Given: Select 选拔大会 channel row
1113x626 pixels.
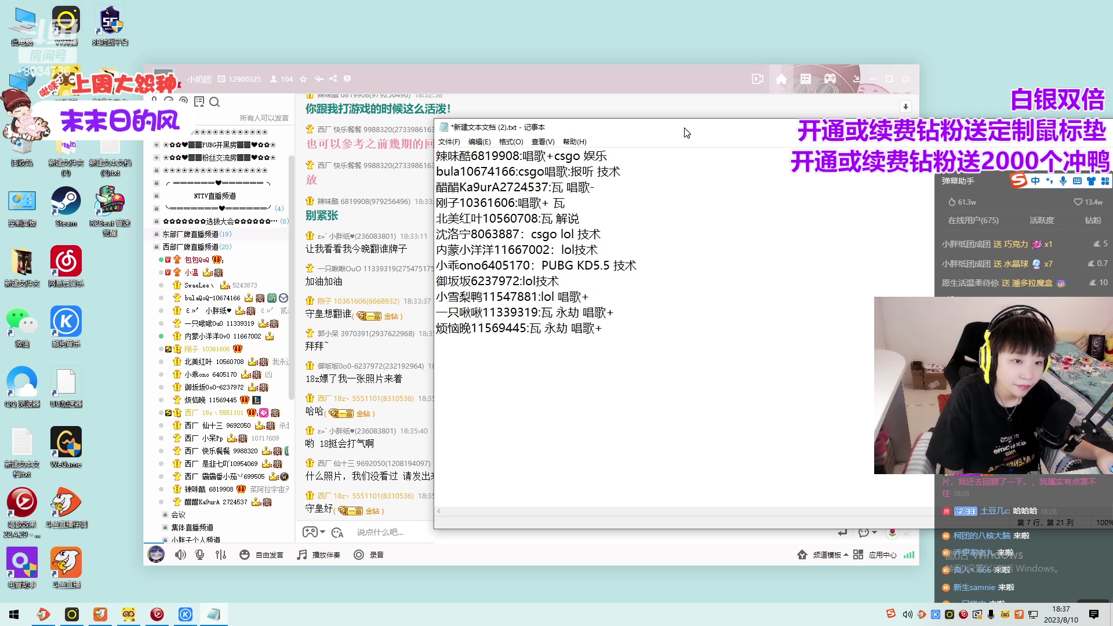Looking at the screenshot, I should [x=220, y=221].
